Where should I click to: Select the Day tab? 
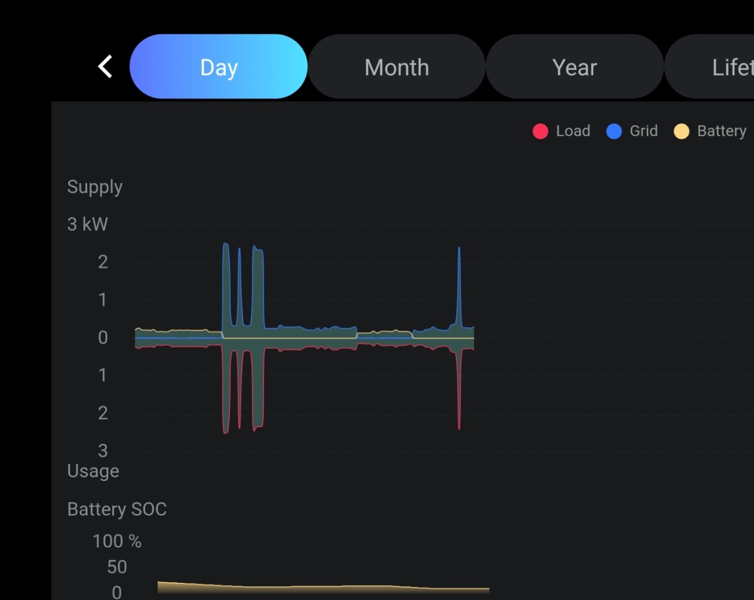tap(219, 67)
